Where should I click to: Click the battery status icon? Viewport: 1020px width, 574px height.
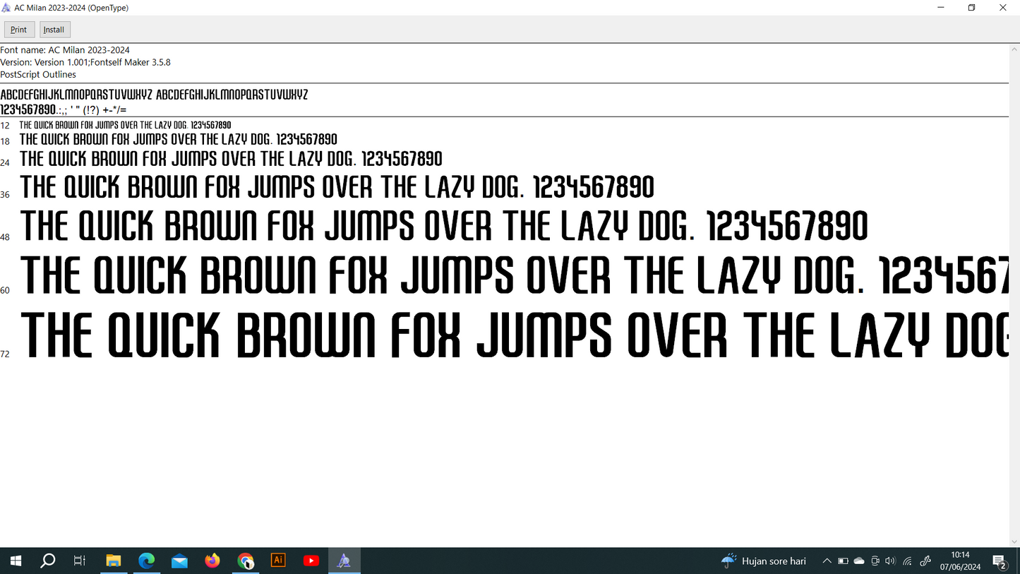(843, 561)
